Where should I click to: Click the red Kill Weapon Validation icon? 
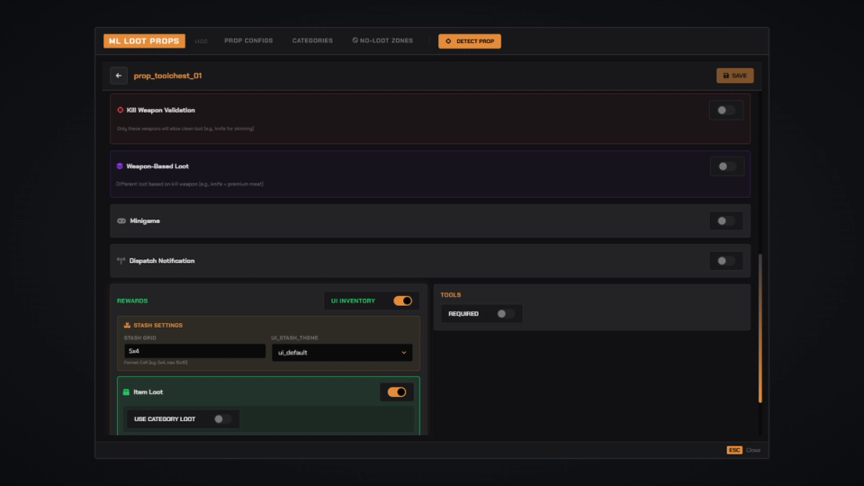pyautogui.click(x=120, y=110)
